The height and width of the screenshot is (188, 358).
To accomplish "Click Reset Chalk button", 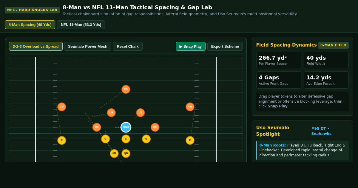I will click(x=128, y=46).
